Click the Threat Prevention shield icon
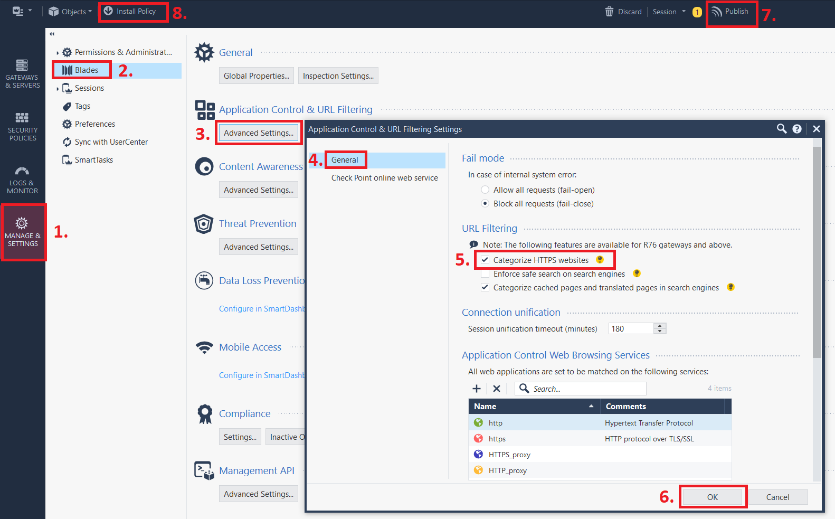The image size is (835, 519). [204, 224]
